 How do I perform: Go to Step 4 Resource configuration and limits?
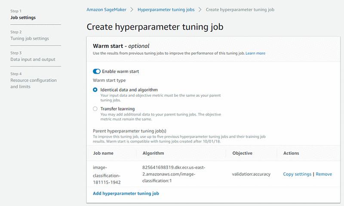[34, 80]
